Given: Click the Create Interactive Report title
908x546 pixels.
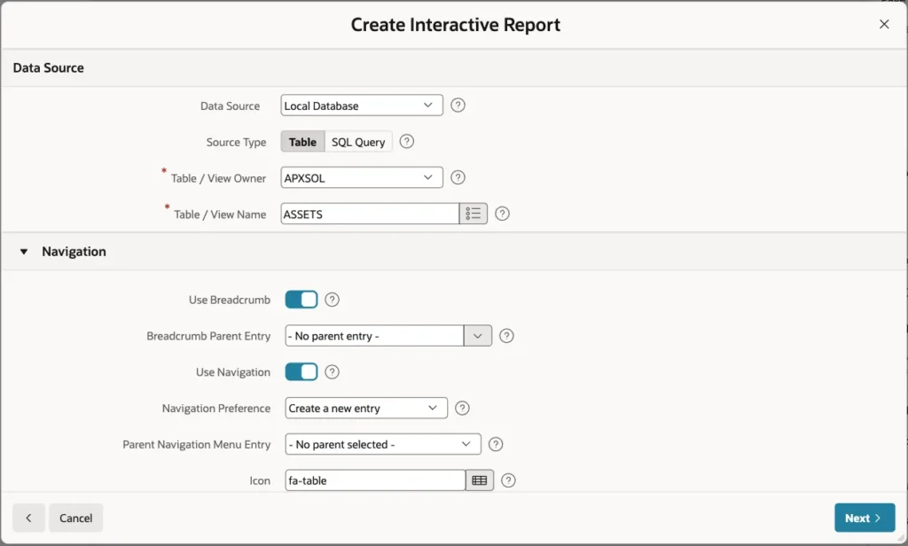Looking at the screenshot, I should point(455,25).
